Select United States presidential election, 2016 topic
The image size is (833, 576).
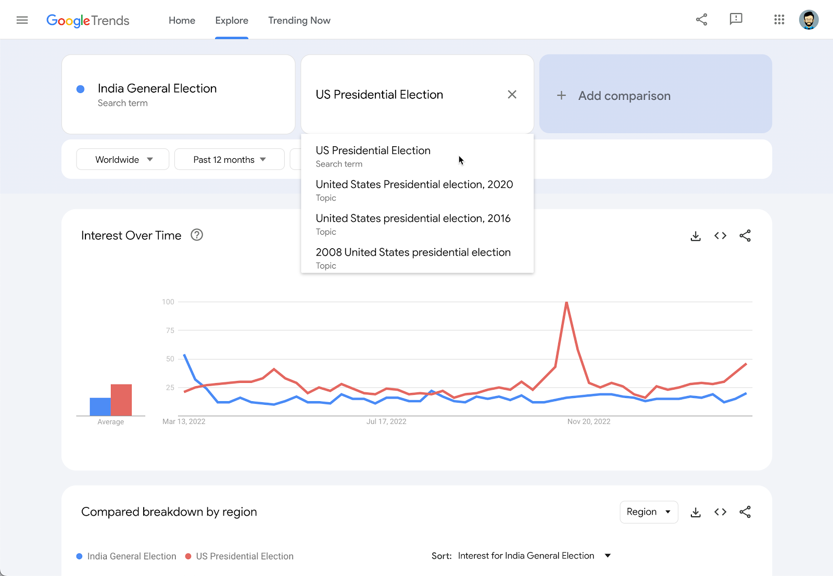(418, 224)
